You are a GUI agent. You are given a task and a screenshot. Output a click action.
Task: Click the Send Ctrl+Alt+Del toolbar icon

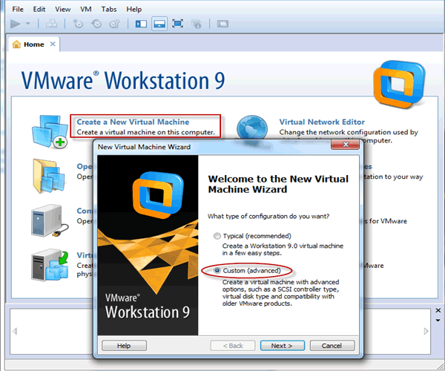(51, 24)
